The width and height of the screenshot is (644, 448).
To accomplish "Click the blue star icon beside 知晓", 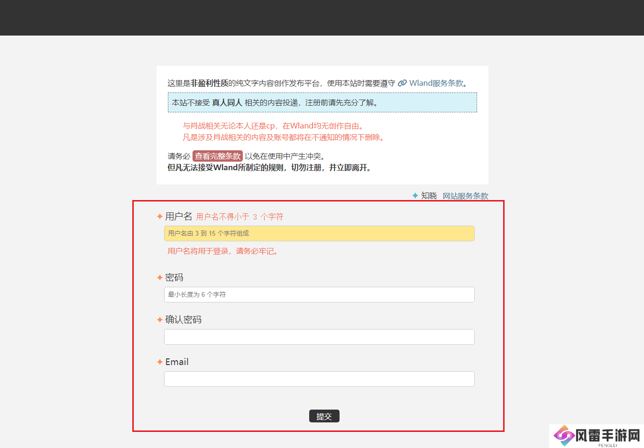I will [415, 195].
